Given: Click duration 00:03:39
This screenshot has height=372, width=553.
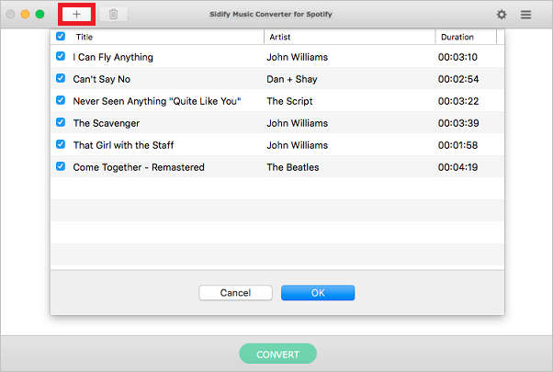Looking at the screenshot, I should coord(458,123).
